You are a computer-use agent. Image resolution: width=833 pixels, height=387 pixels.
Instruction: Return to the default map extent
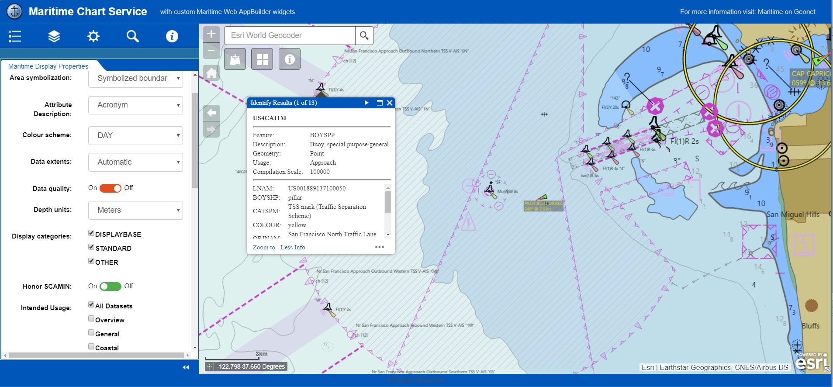tap(211, 73)
